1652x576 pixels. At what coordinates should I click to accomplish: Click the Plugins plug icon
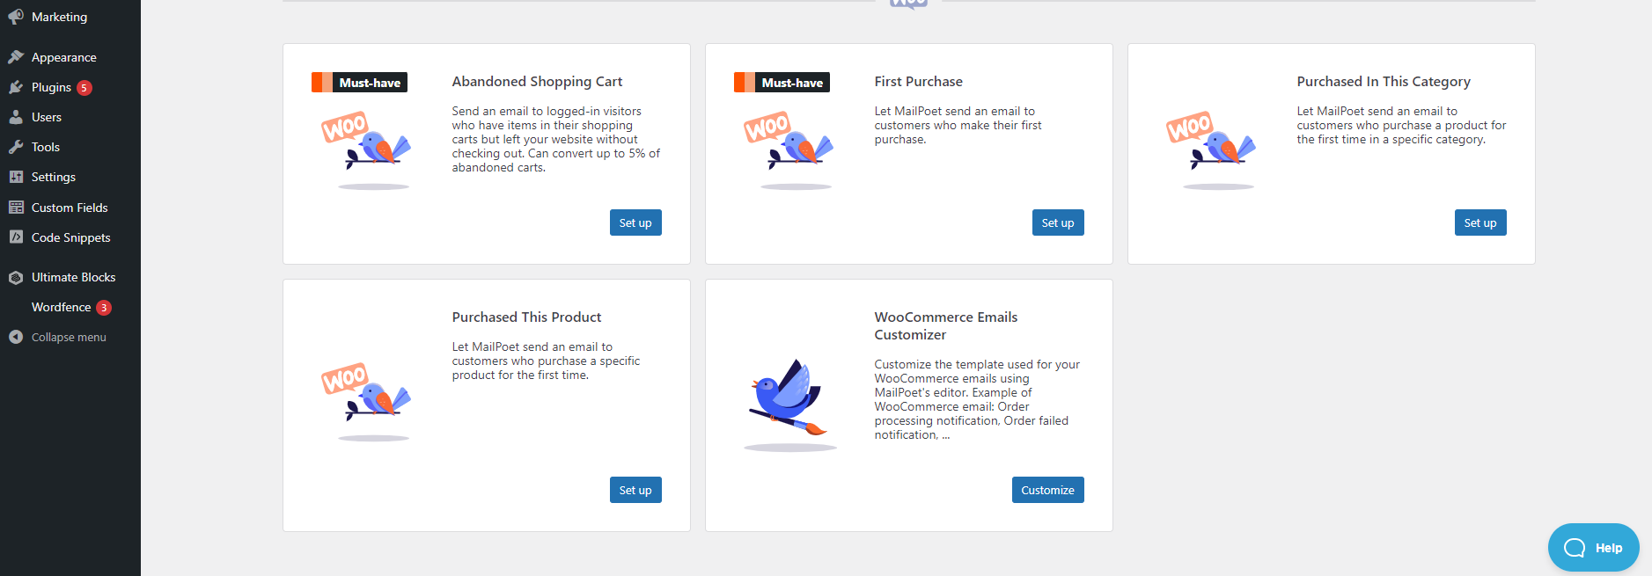point(16,87)
